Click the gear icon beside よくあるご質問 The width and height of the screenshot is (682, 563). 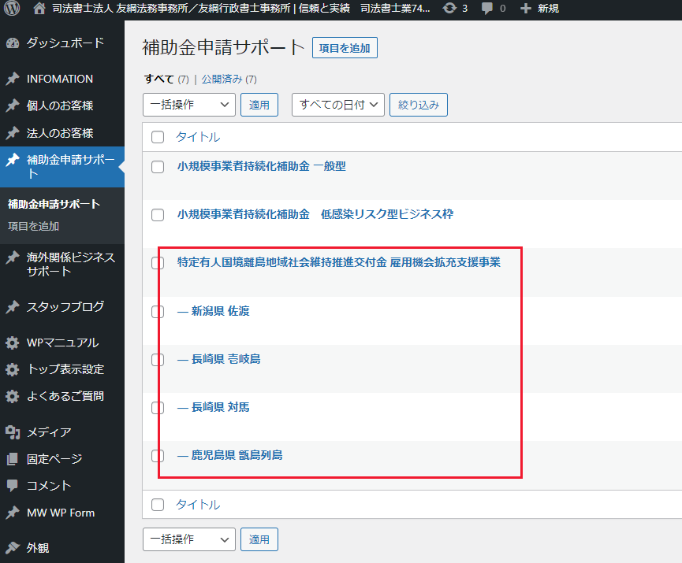coord(13,396)
